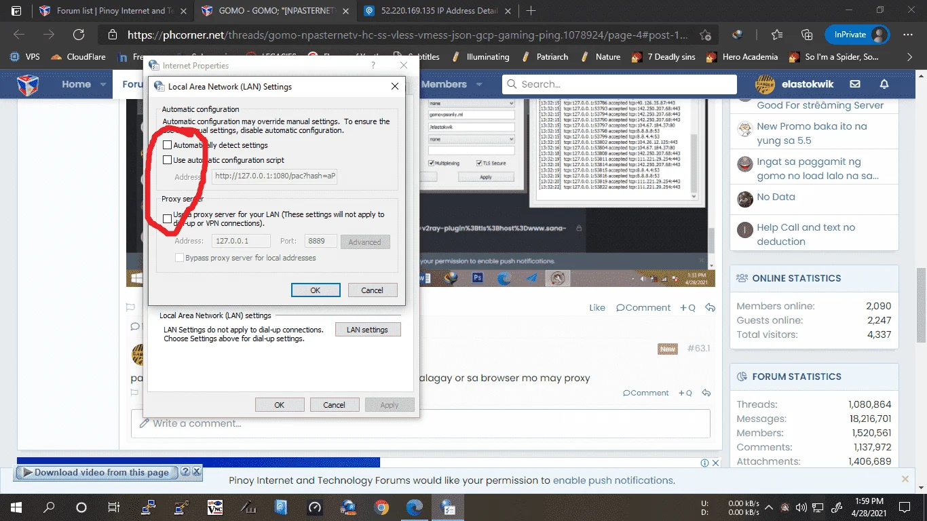The width and height of the screenshot is (927, 521).
Task: Open Edge Settings and more menu
Action: tap(908, 35)
